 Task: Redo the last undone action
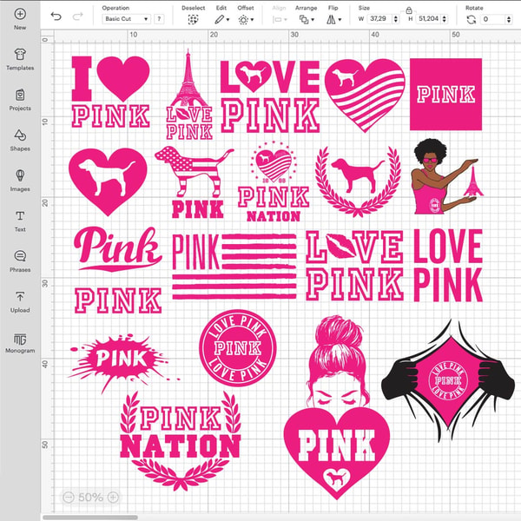pos(78,16)
